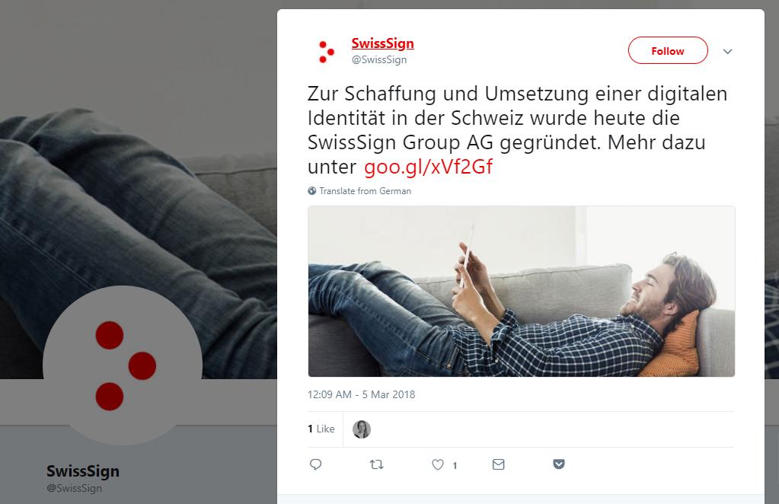
Task: Open the 1 Like count
Action: pyautogui.click(x=321, y=429)
